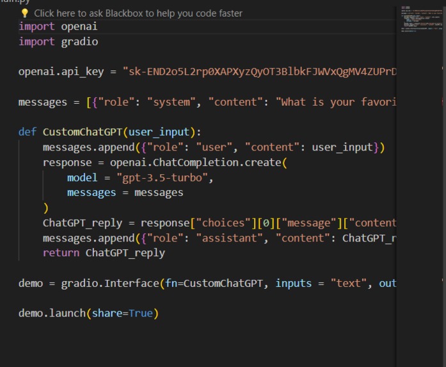Click the code minimap preview
Screen dimensions: 446x367
pyautogui.click(x=421, y=19)
